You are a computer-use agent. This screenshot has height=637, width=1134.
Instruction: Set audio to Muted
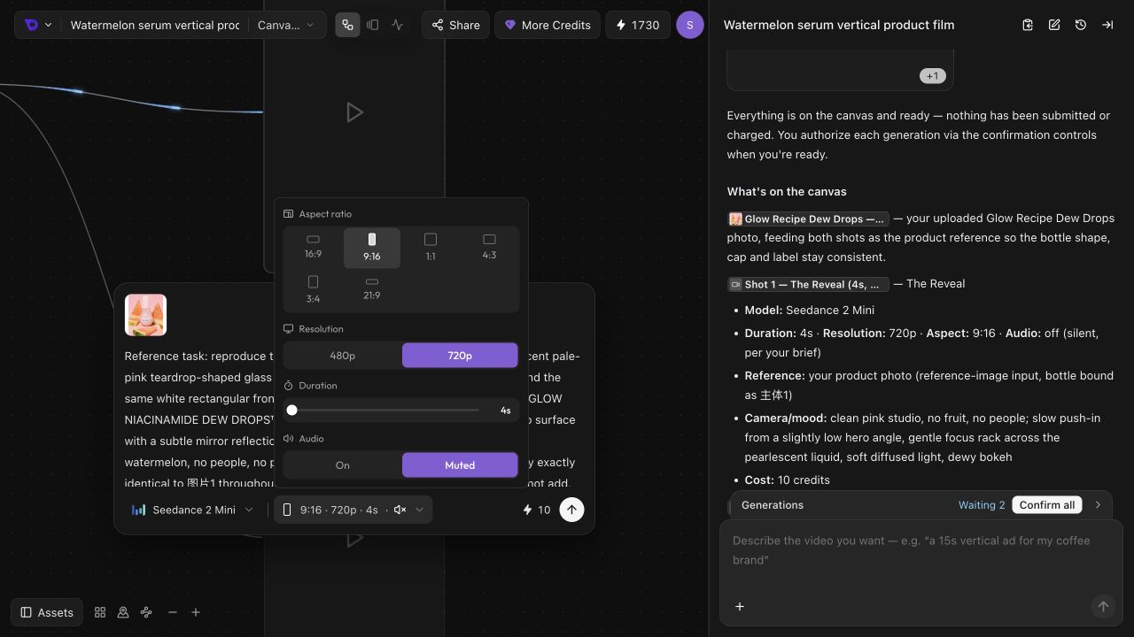460,465
